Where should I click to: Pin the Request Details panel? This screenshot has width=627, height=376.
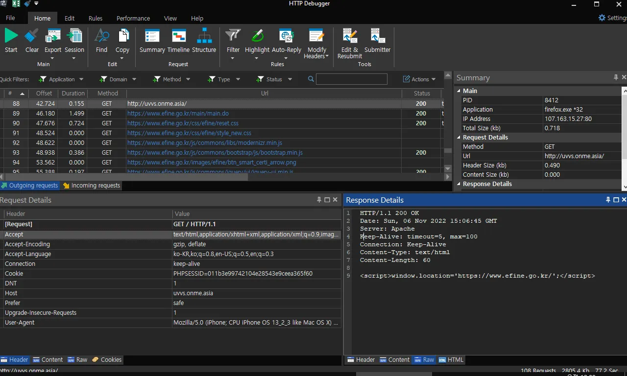pyautogui.click(x=319, y=199)
